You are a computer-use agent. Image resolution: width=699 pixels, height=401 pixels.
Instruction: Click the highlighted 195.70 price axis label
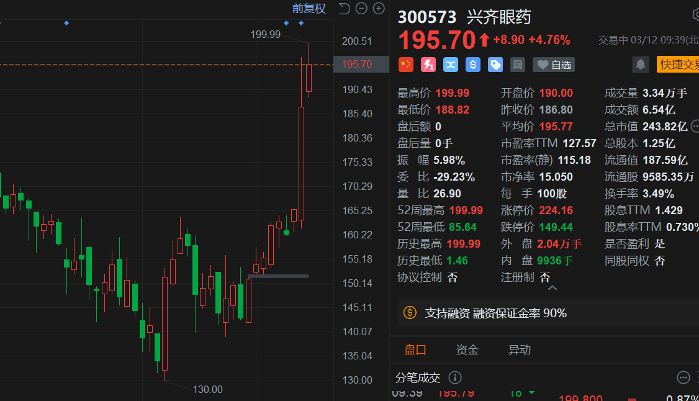click(x=361, y=64)
